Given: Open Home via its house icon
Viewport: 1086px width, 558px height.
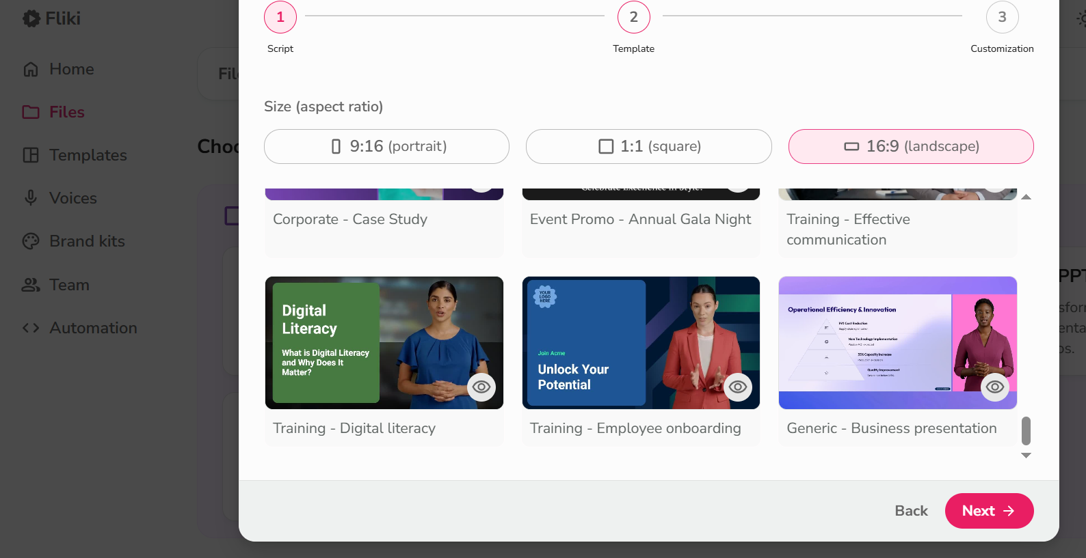Looking at the screenshot, I should (x=31, y=69).
